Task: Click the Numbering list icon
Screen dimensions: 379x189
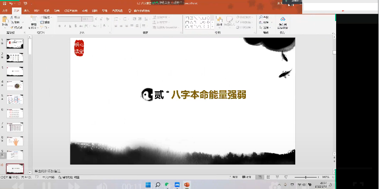Action: point(125,19)
